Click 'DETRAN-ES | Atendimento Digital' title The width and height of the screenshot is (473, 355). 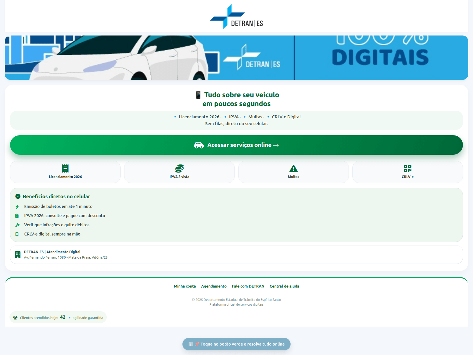[52, 252]
